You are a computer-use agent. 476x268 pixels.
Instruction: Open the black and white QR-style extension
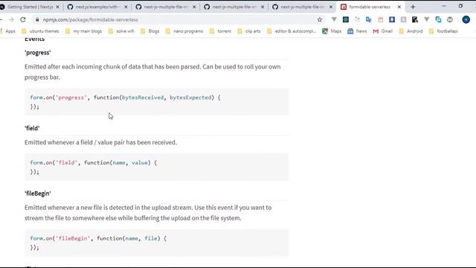tap(415, 20)
